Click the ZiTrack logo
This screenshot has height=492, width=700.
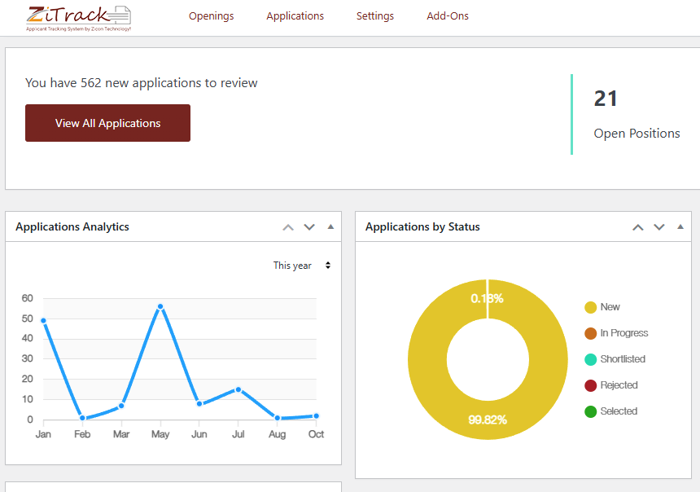(79, 18)
